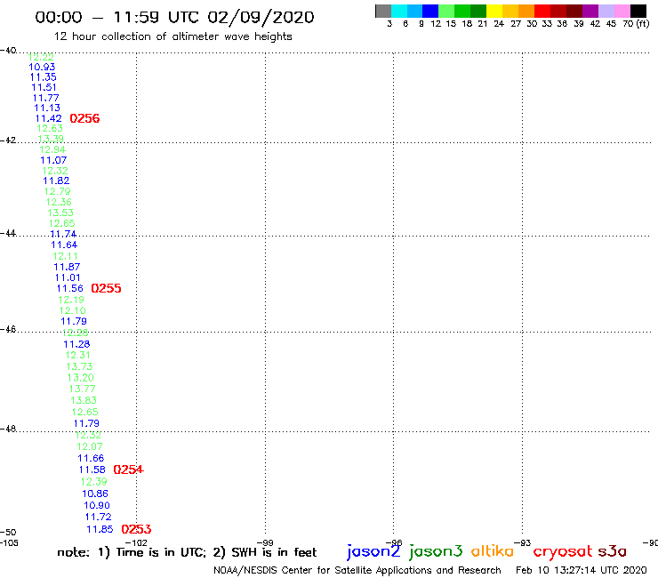Select the cryosat satellite legend label

563,551
